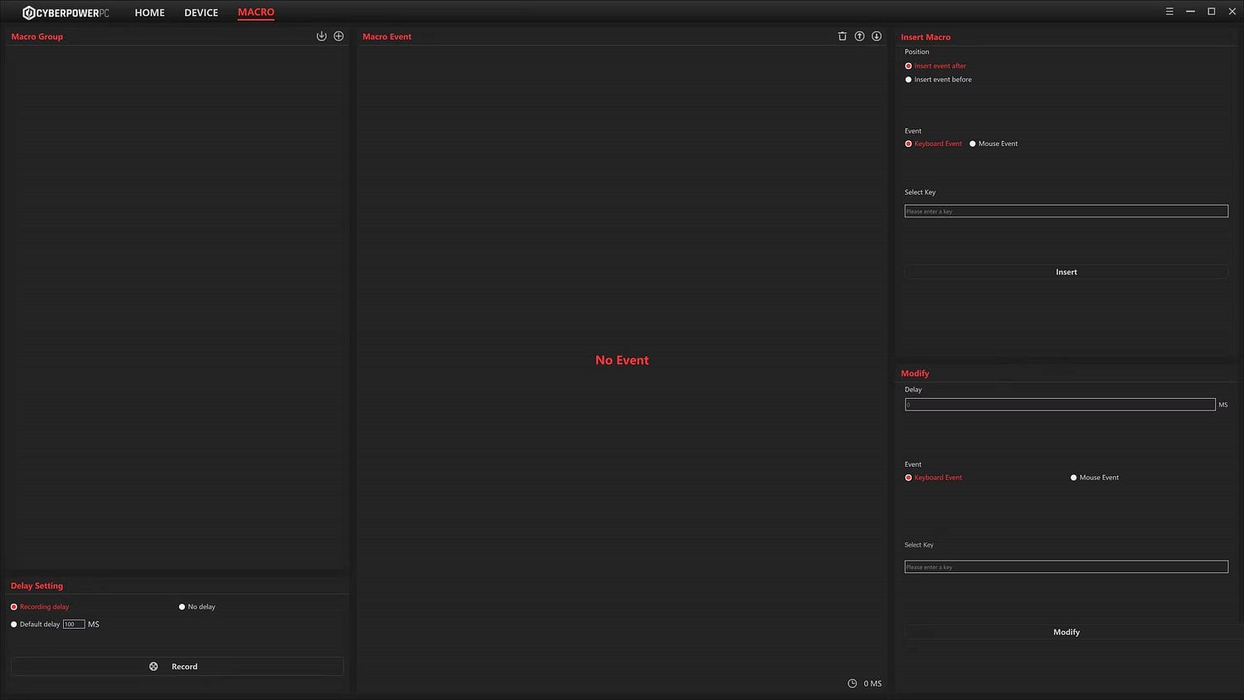
Task: Select Insert event before position
Action: (908, 80)
